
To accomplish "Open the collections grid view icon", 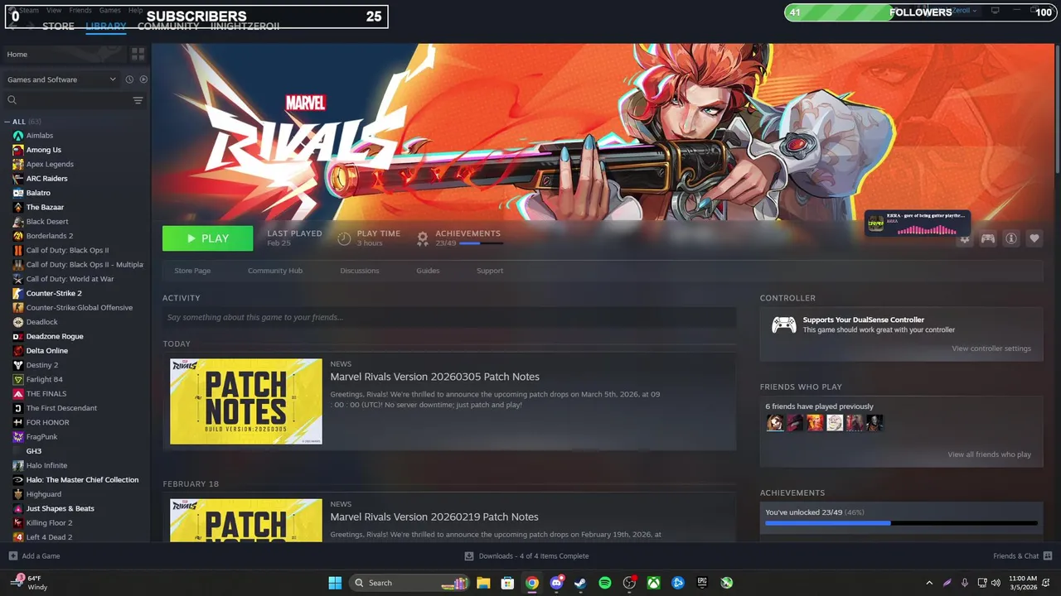I will (138, 54).
